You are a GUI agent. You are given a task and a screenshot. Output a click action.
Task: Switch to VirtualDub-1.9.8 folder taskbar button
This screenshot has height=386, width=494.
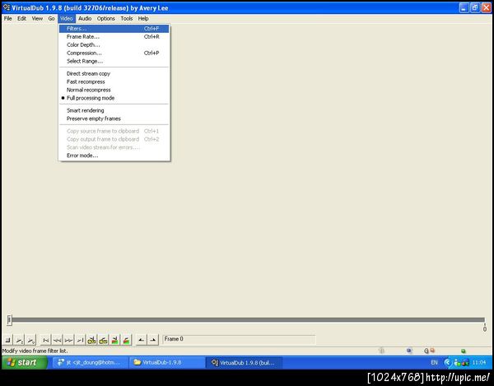167,363
